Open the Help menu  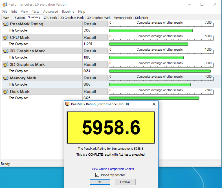pyautogui.click(x=82, y=12)
